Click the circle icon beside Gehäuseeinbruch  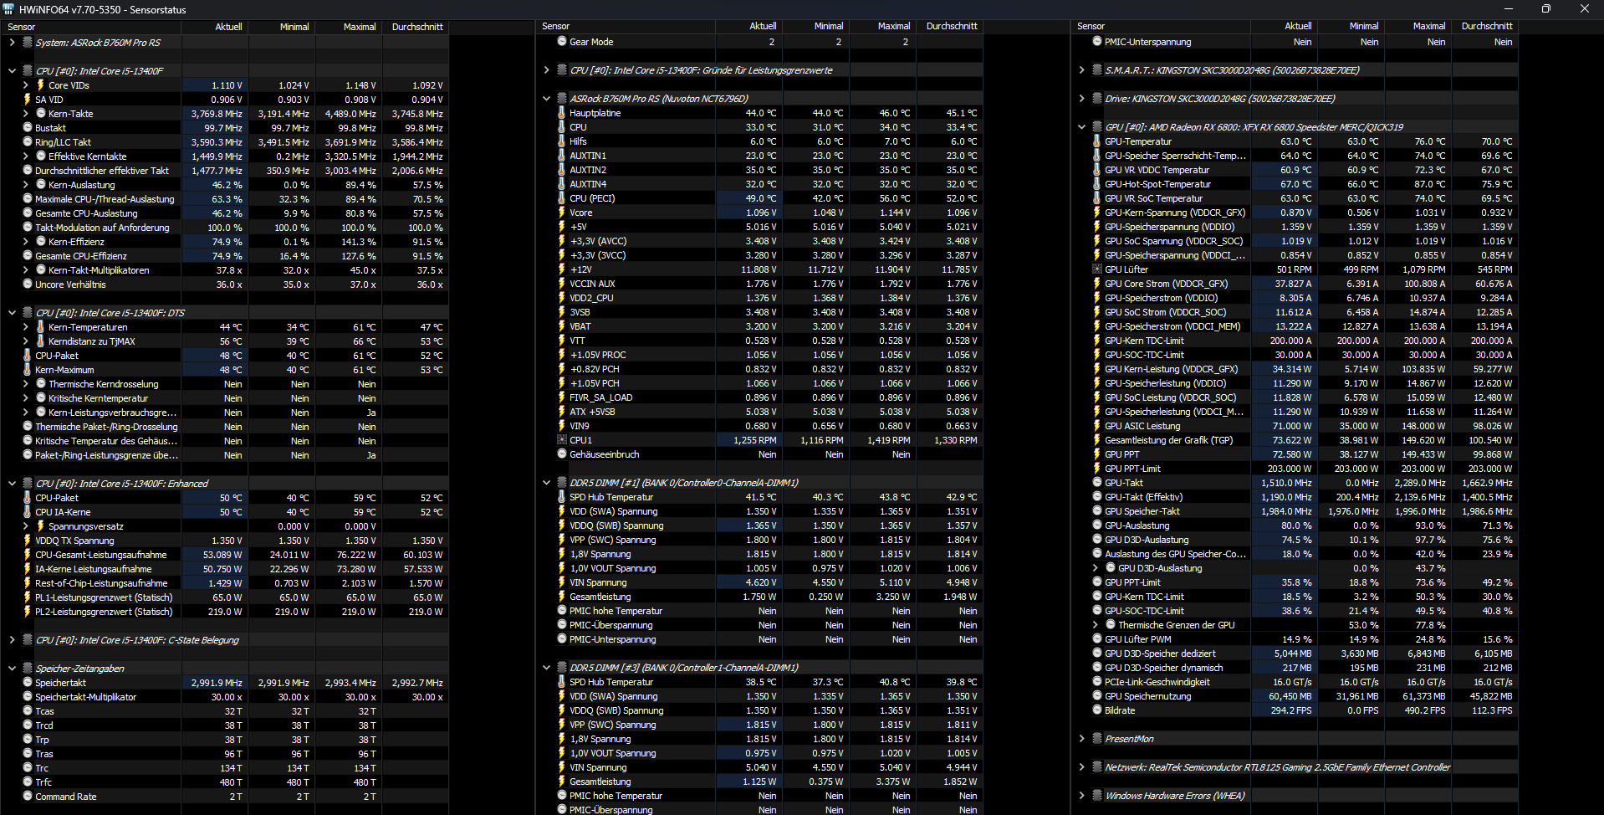[562, 454]
